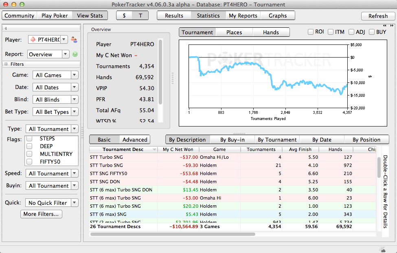Open the Quick filter dropdown
This screenshot has height=253, width=397.
pyautogui.click(x=52, y=203)
